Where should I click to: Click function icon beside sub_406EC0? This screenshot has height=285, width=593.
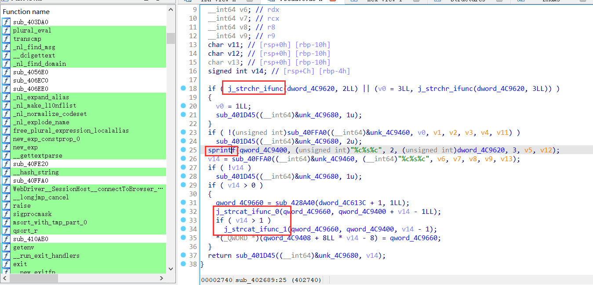tap(6, 80)
